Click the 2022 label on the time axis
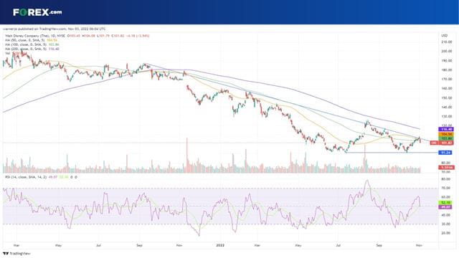459x258 pixels. (x=220, y=245)
